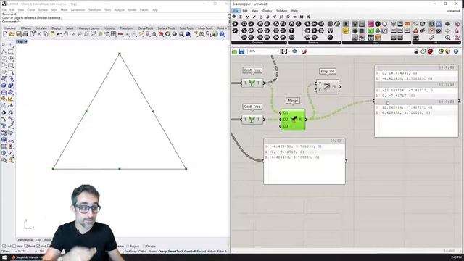The height and width of the screenshot is (261, 464).
Task: Click the four-viewport layout icon in Rhino
Action: coord(114,34)
